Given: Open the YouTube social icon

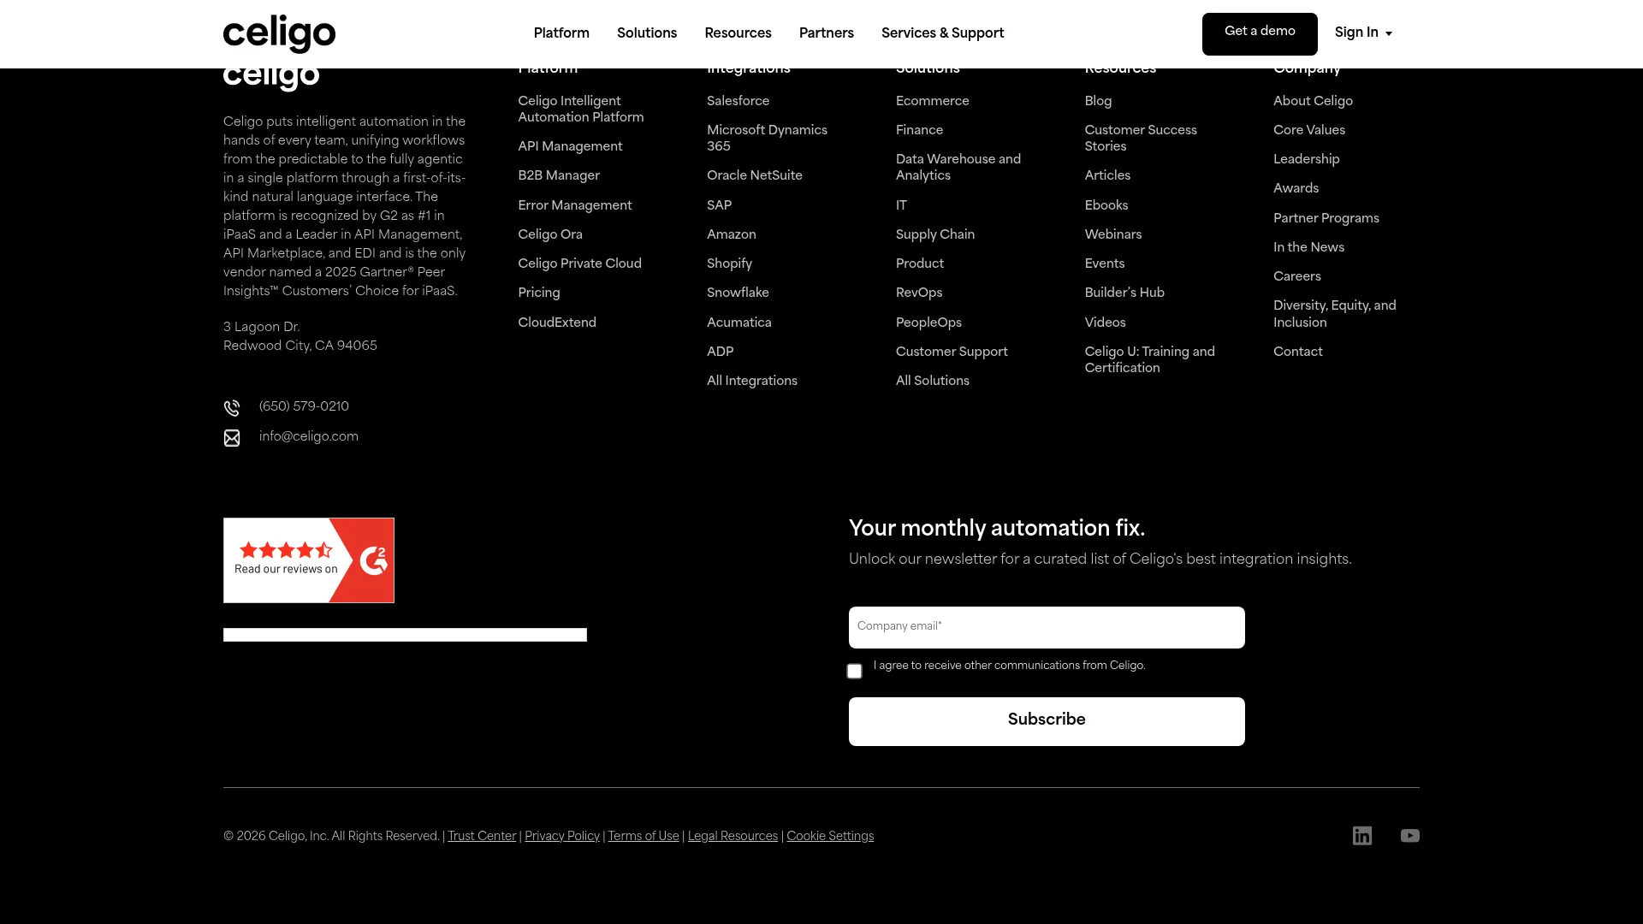Looking at the screenshot, I should tap(1410, 836).
